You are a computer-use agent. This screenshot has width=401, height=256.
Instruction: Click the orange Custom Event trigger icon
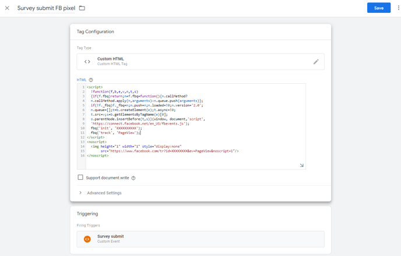coord(87,239)
